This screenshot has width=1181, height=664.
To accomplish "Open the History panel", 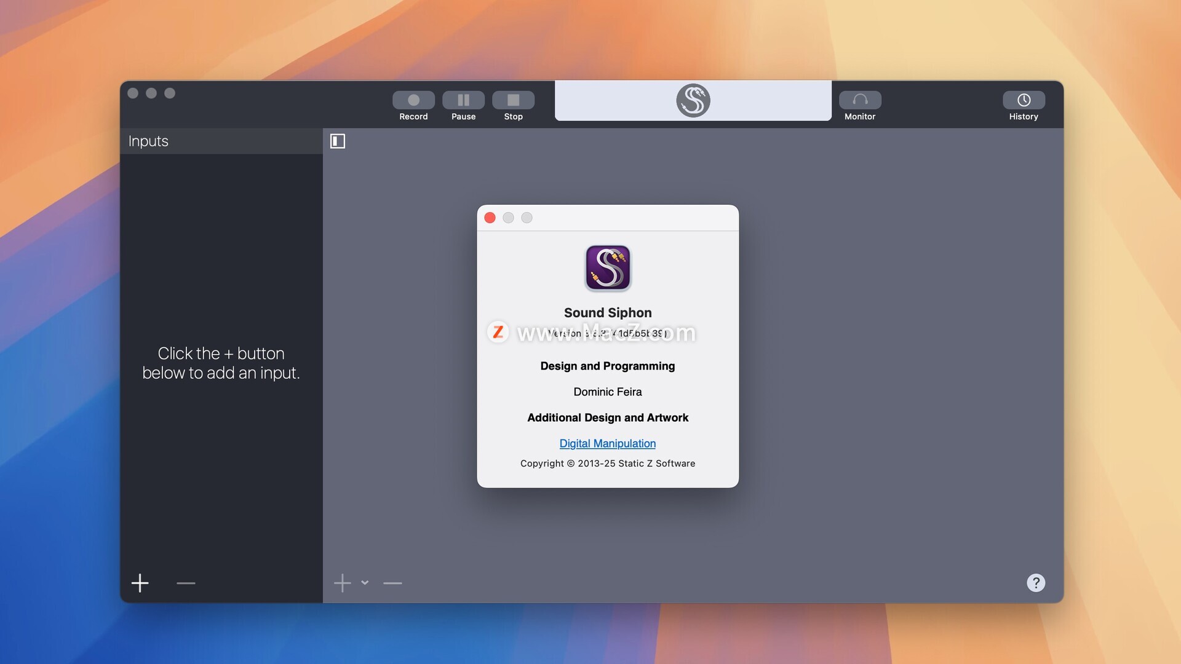I will [1024, 100].
